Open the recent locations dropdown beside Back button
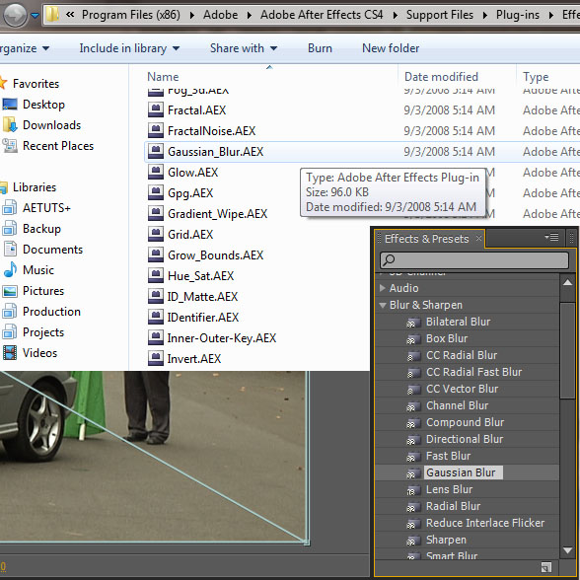Image resolution: width=580 pixels, height=580 pixels. point(35,16)
